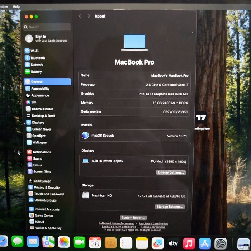This screenshot has height=251, width=251.
Task: Open Siri settings
Action: tap(31, 102)
